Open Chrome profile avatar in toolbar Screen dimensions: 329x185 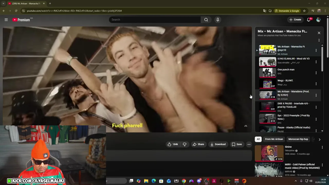click(x=319, y=11)
